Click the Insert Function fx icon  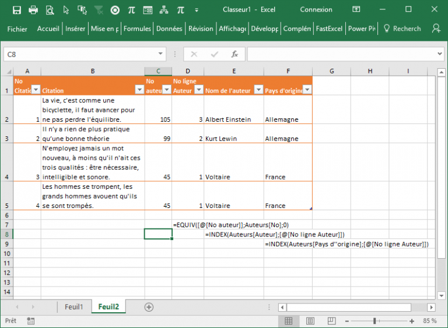point(235,54)
